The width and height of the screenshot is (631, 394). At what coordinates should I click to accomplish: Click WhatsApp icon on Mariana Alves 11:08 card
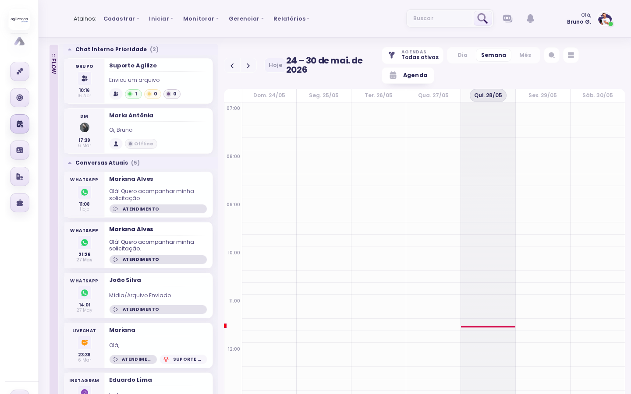click(x=85, y=192)
